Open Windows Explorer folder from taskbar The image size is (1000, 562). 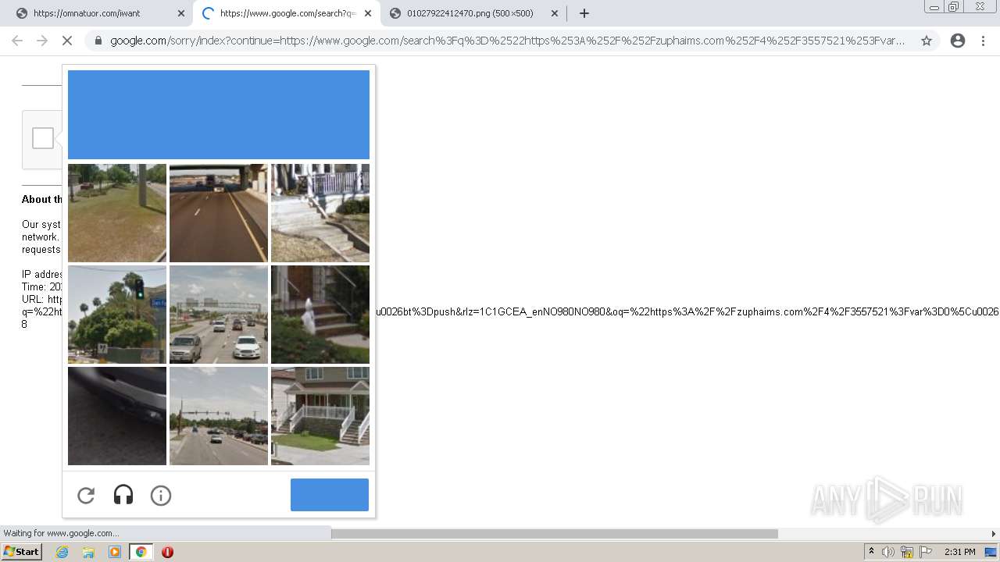(88, 552)
